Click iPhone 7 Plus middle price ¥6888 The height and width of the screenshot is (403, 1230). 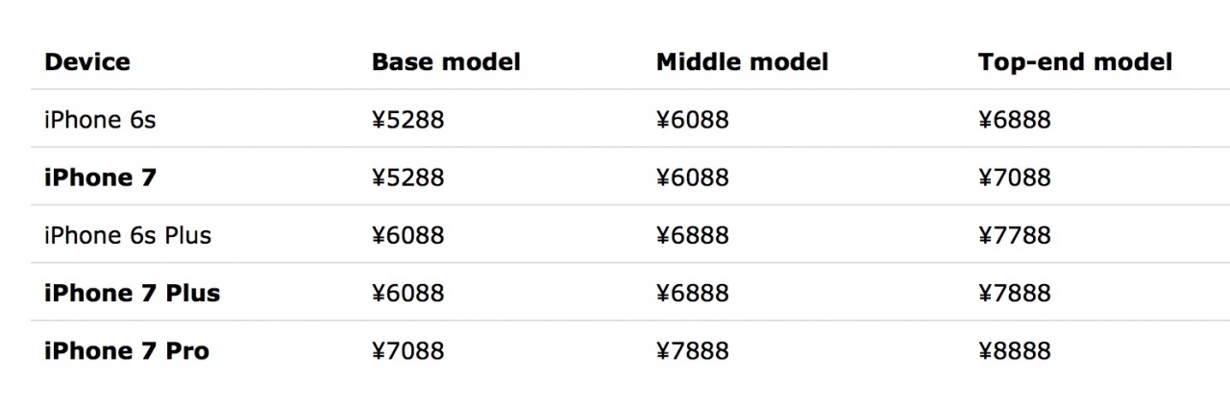(693, 293)
